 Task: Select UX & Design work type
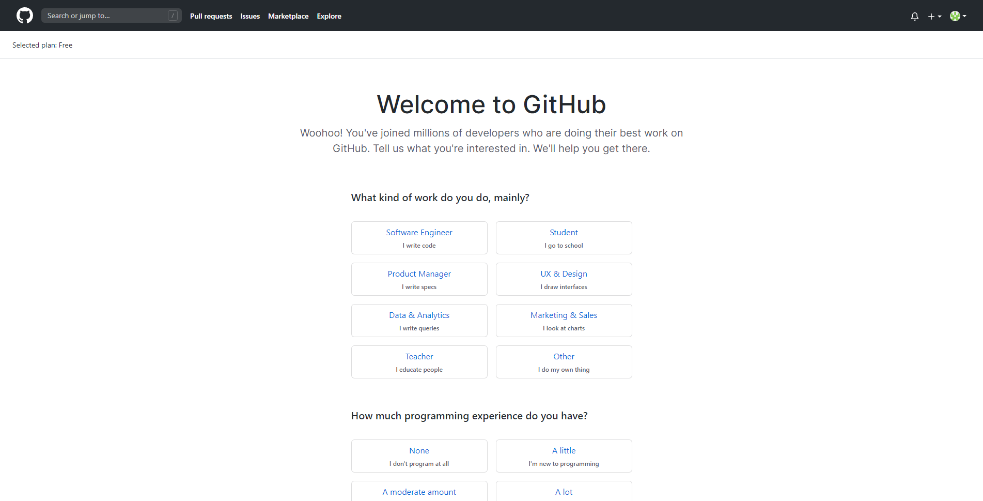click(x=564, y=279)
